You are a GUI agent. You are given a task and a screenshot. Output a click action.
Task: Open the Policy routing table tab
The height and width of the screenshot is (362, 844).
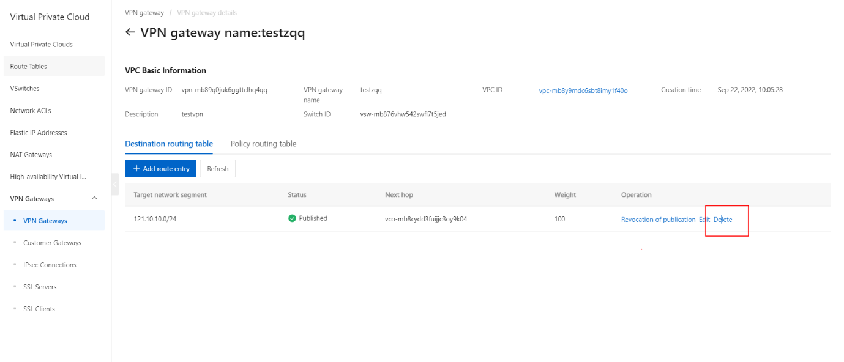pos(263,144)
